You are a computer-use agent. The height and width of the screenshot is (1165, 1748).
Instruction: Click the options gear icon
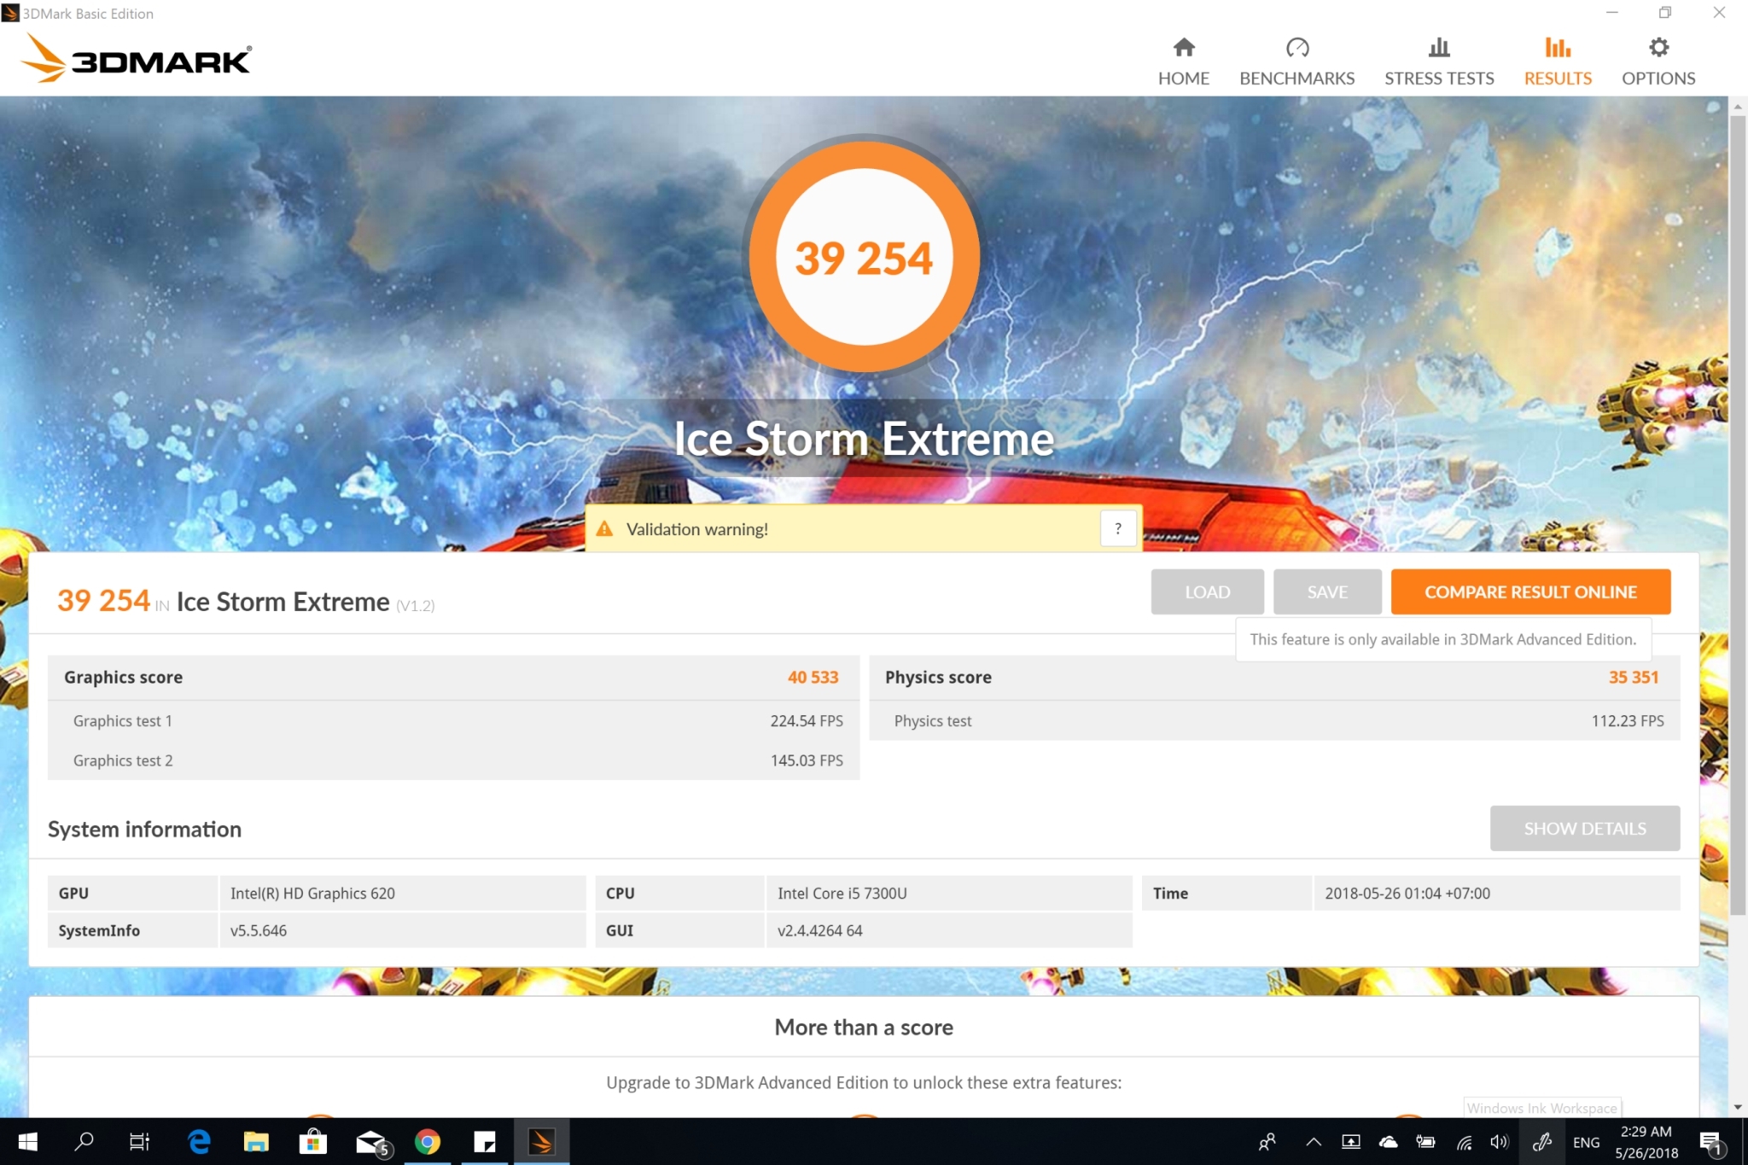1658,47
